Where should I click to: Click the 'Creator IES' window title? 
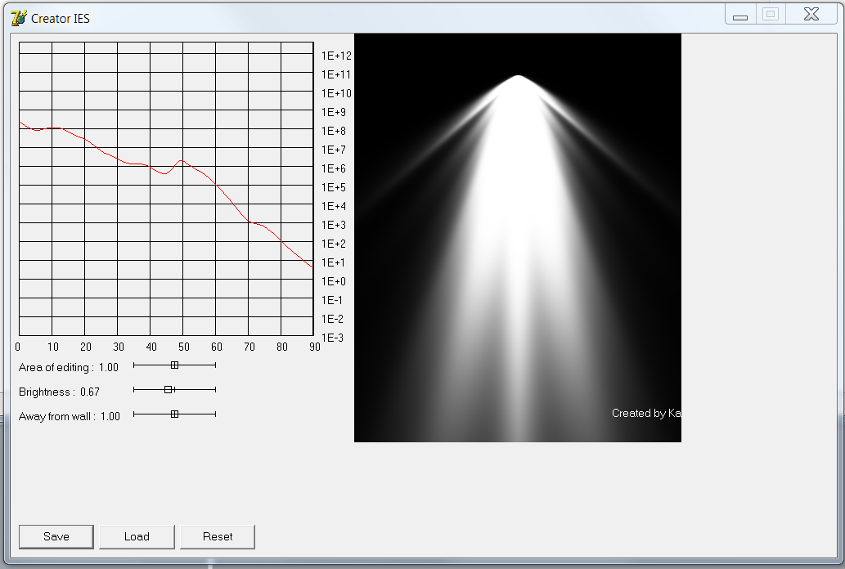pyautogui.click(x=61, y=19)
